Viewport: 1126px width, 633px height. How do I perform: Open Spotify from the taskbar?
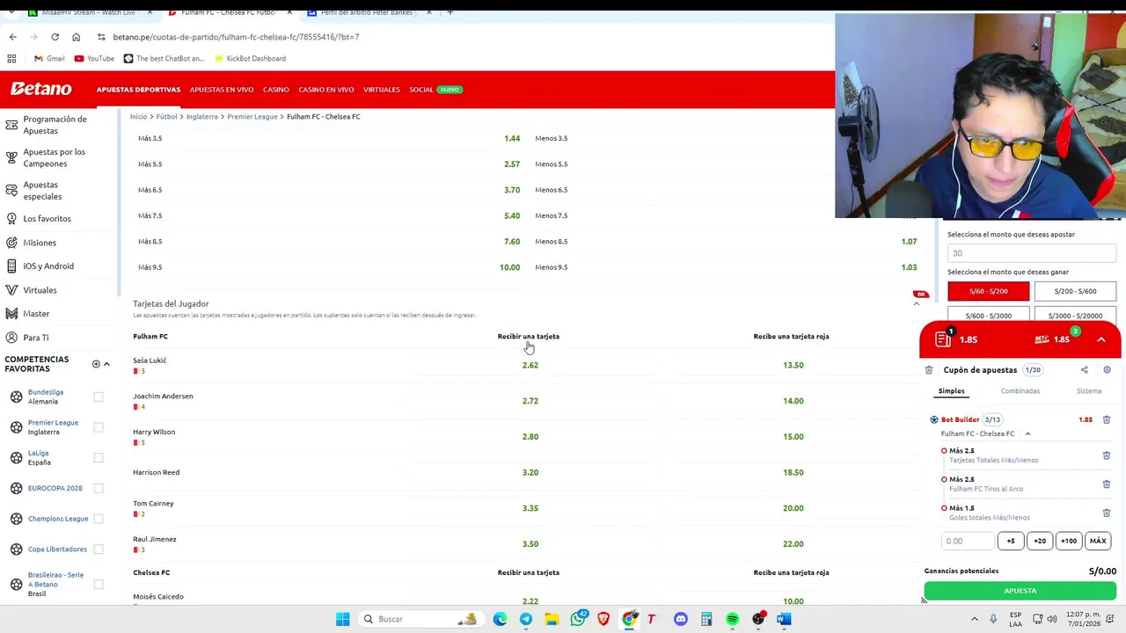point(732,619)
